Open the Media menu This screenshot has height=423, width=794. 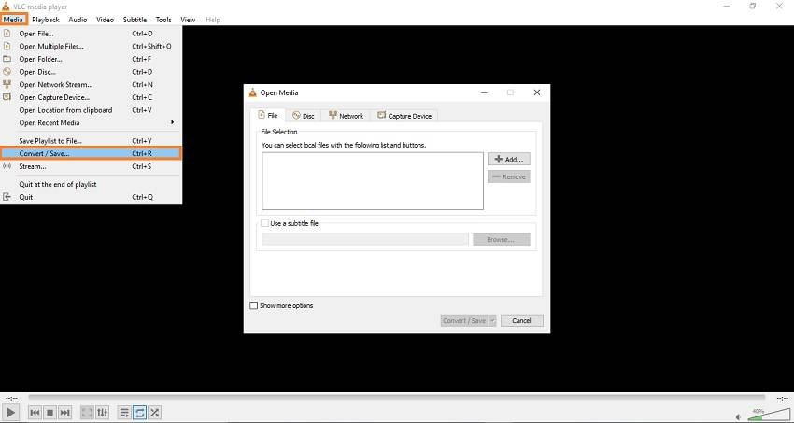pos(14,20)
